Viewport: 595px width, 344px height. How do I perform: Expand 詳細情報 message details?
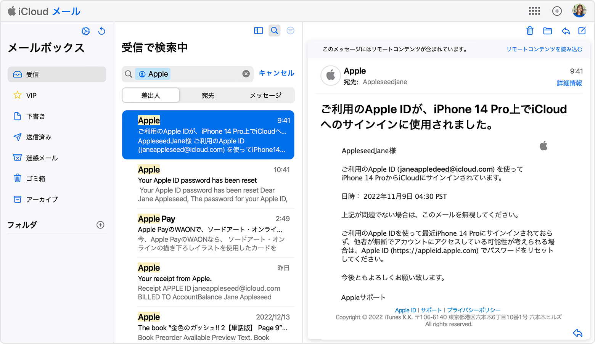pyautogui.click(x=569, y=83)
